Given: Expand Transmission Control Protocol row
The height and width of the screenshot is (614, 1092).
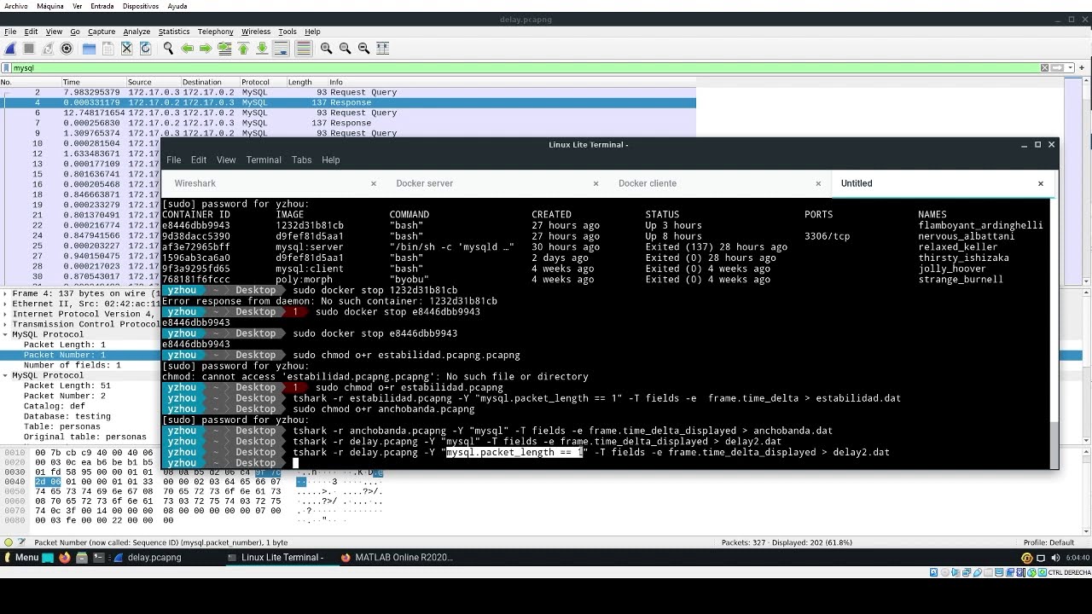Looking at the screenshot, I should pyautogui.click(x=5, y=325).
